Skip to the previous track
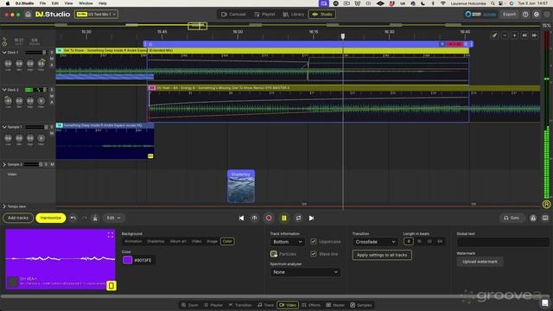This screenshot has height=311, width=553. [241, 219]
